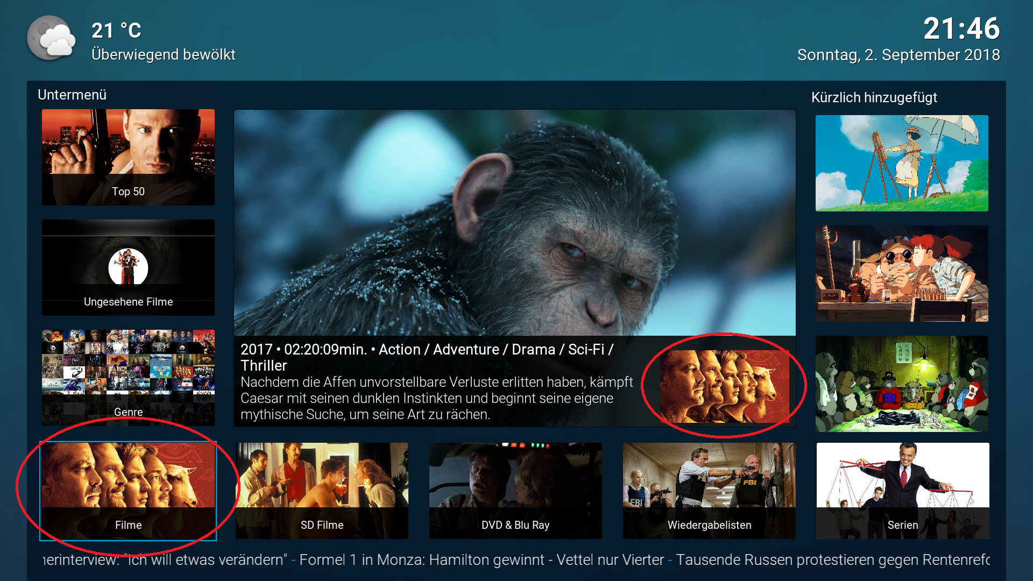
Task: Click the plot text starting 'Nachdem die Affen'
Action: coord(437,398)
